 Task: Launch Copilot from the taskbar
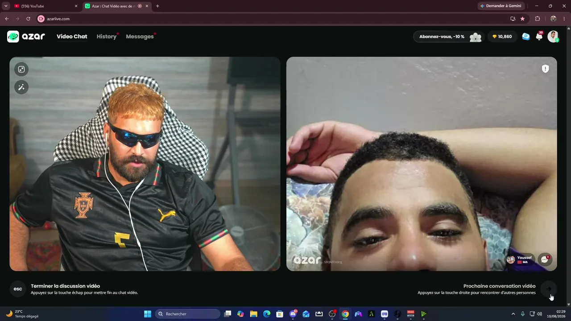click(x=240, y=314)
